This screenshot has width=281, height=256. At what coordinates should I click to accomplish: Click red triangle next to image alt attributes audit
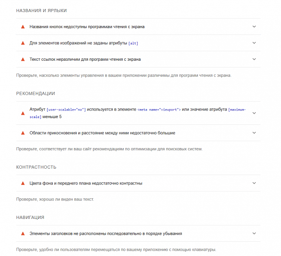[23, 43]
